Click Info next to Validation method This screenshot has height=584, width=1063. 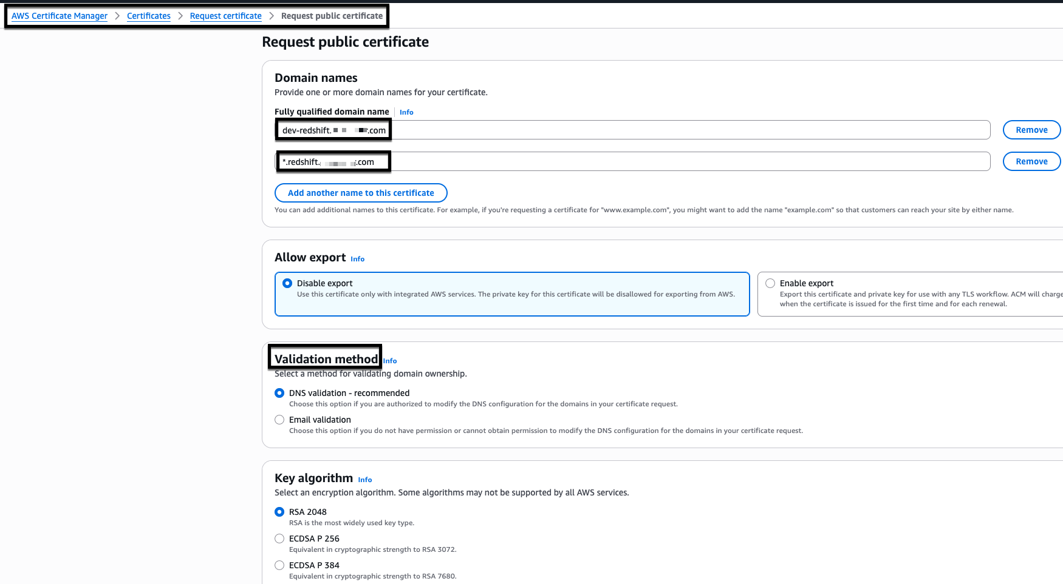(389, 361)
